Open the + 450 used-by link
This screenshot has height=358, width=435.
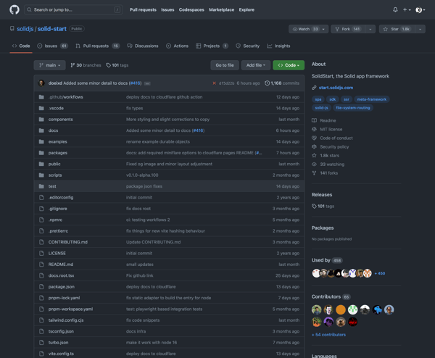click(379, 273)
